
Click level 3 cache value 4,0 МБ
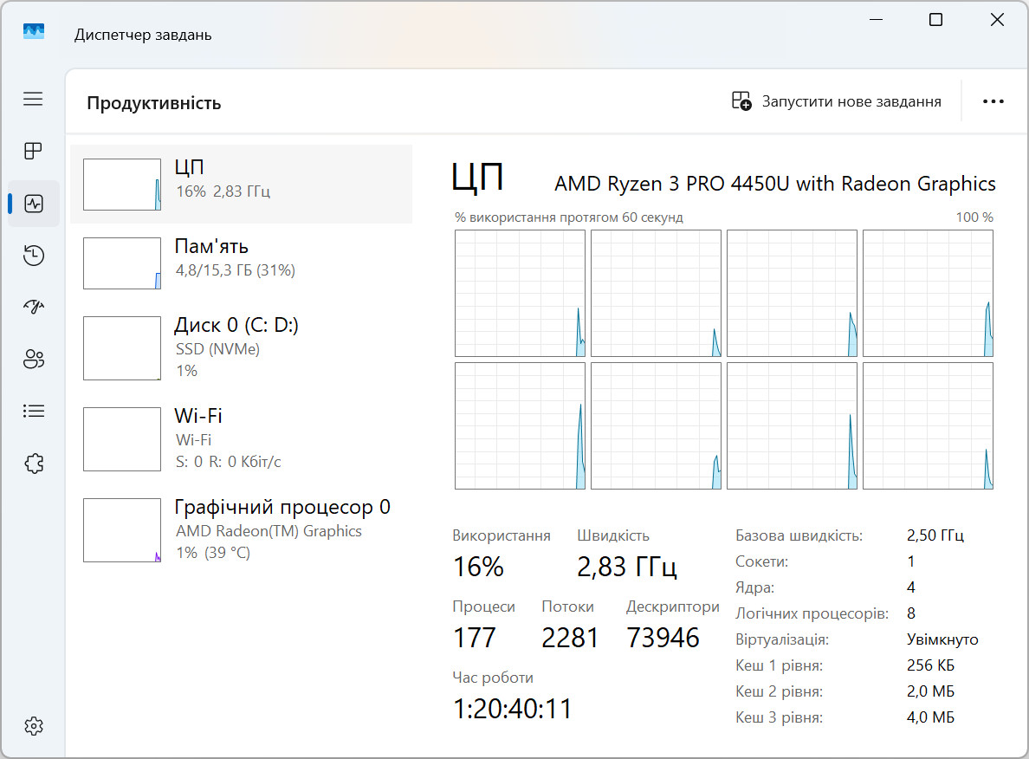[930, 717]
